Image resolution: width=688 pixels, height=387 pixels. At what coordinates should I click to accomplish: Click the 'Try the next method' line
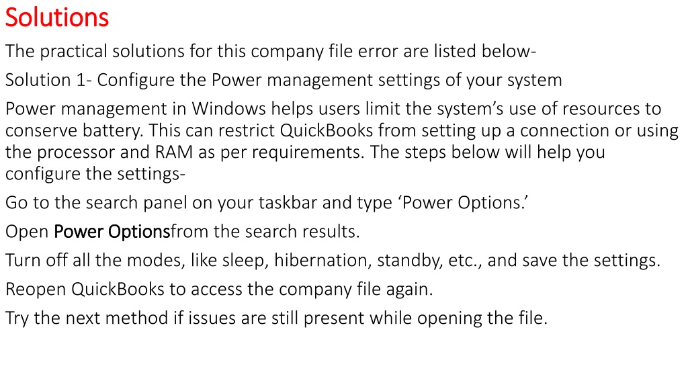pos(276,318)
